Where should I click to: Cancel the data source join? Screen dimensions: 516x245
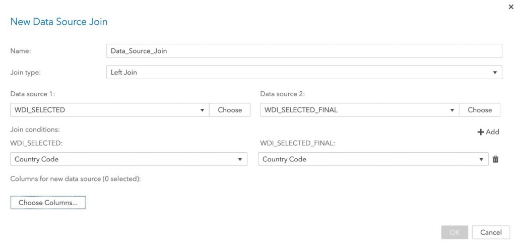(491, 232)
